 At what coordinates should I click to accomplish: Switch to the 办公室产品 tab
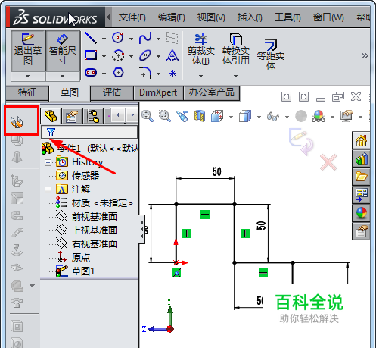coord(212,92)
